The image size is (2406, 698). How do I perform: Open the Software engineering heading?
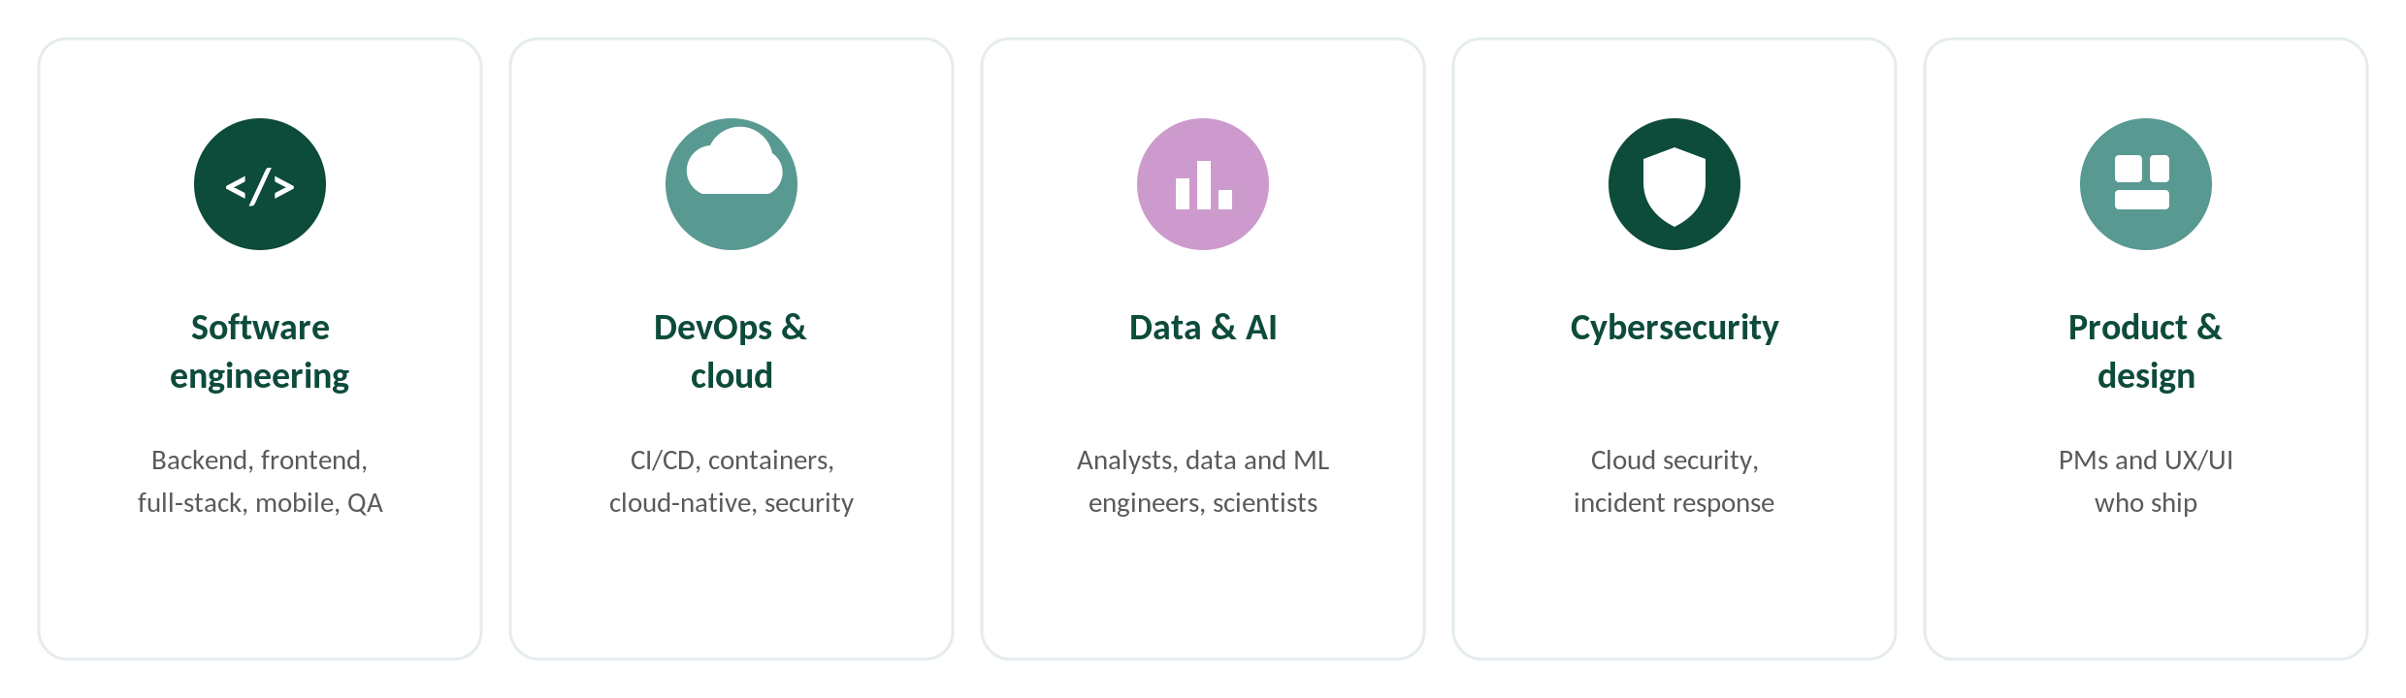click(x=260, y=351)
